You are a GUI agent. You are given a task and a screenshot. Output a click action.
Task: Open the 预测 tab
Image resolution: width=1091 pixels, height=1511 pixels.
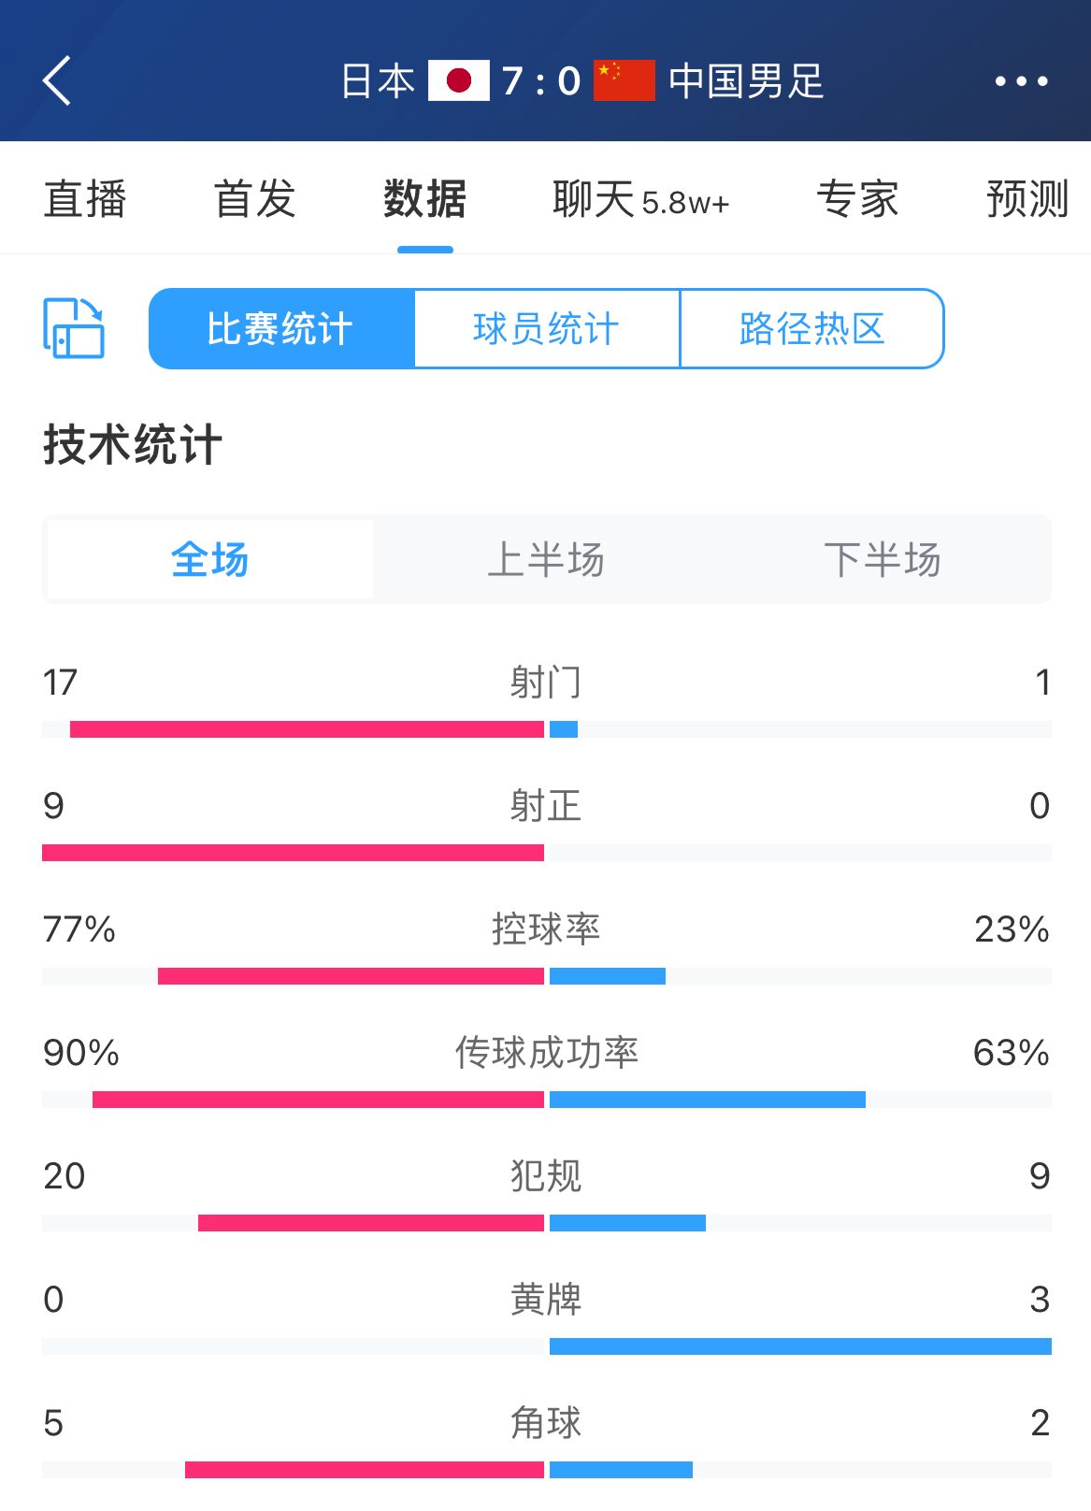click(1027, 199)
